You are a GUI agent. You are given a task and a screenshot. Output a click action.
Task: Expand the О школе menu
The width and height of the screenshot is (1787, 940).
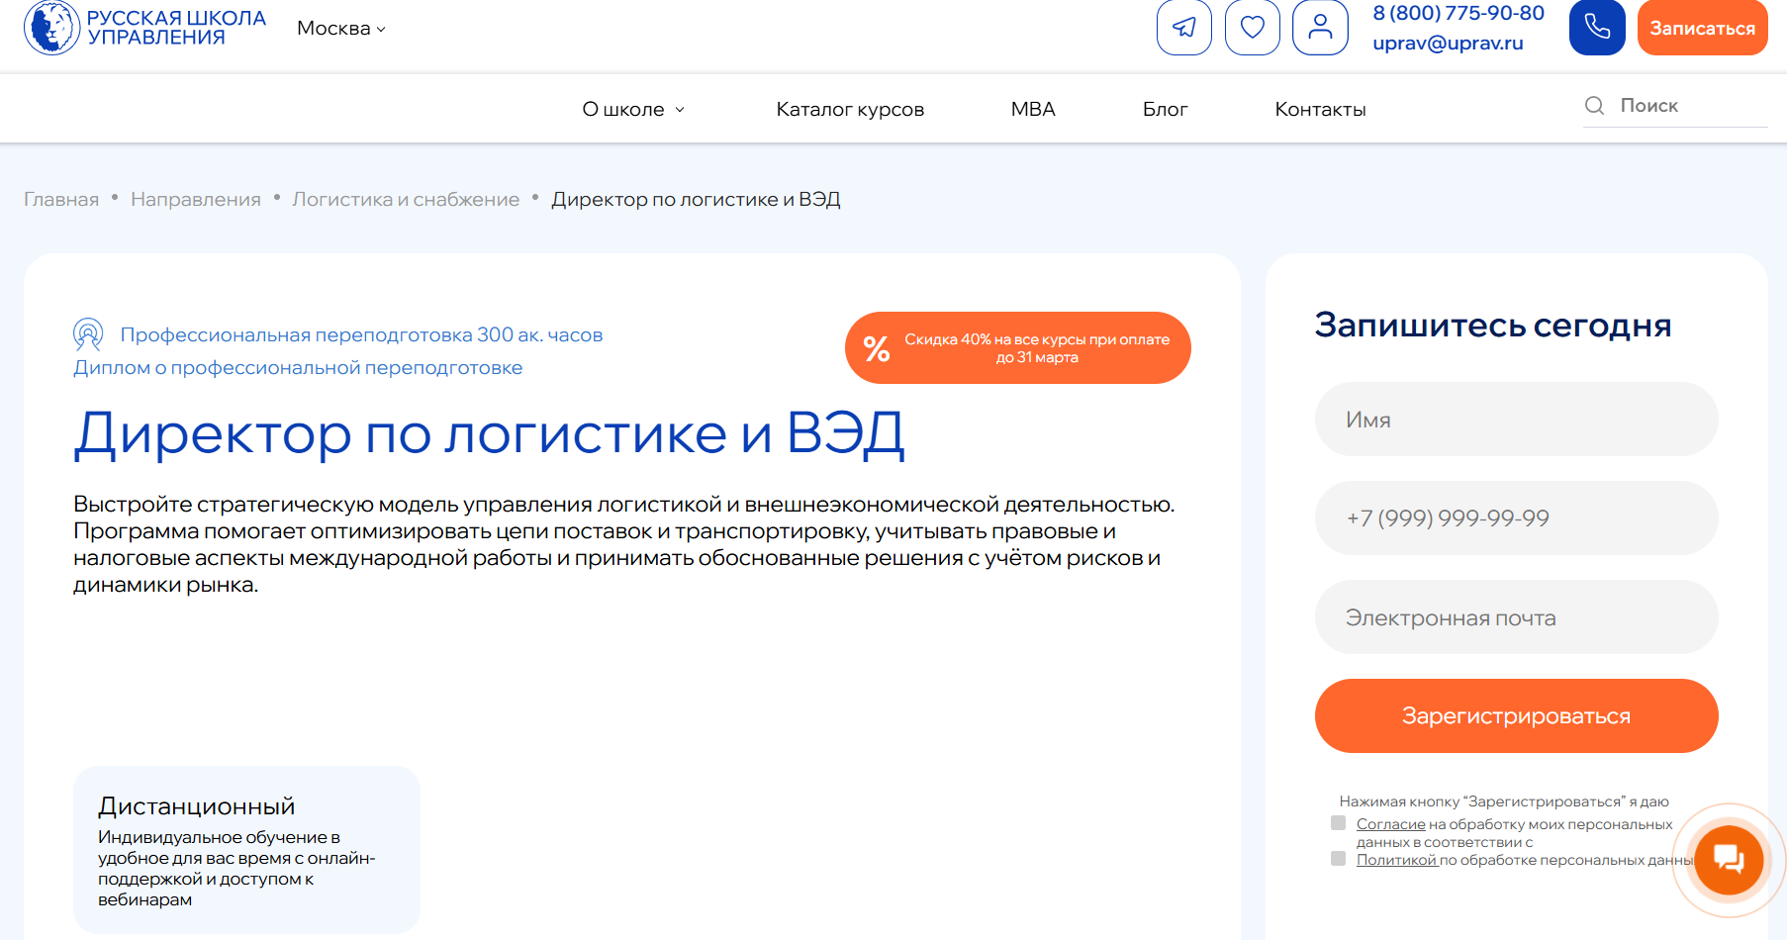pos(623,109)
